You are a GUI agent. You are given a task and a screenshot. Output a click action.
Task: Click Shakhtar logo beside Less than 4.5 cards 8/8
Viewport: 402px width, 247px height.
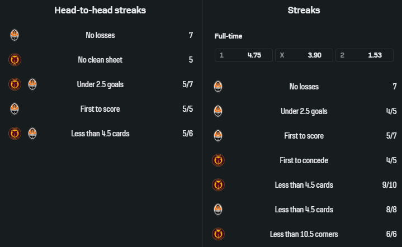click(218, 210)
